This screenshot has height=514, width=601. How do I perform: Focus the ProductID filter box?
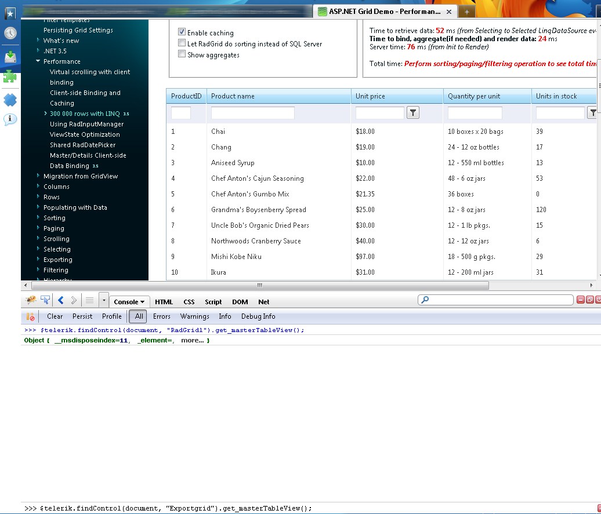click(x=181, y=113)
